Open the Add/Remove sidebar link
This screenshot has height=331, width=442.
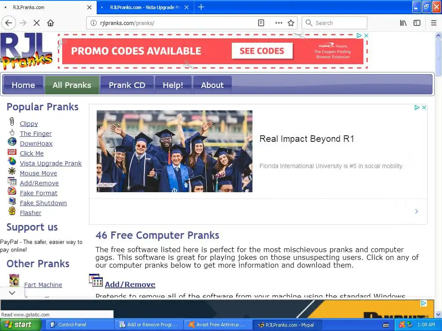(39, 183)
